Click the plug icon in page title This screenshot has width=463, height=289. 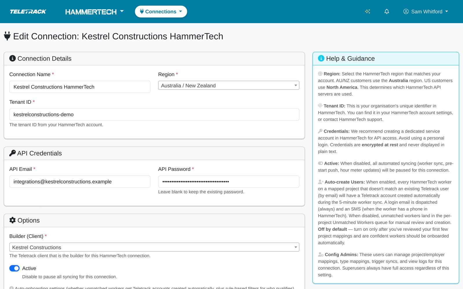point(7,36)
